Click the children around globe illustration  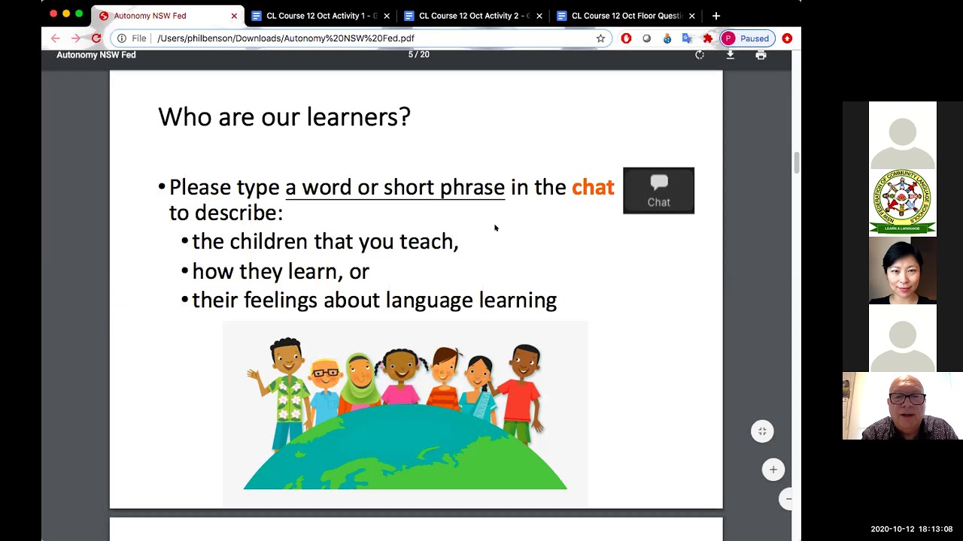pyautogui.click(x=405, y=413)
